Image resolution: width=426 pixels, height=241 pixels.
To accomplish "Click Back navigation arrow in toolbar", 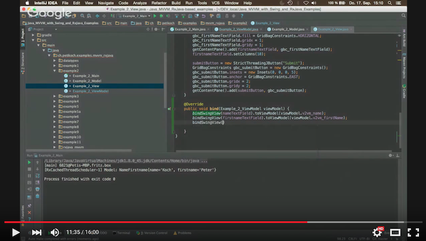I will (97, 16).
